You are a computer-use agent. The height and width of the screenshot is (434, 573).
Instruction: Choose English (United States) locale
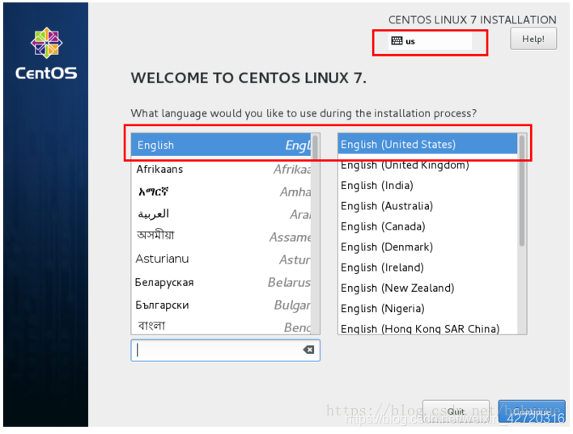click(x=427, y=144)
